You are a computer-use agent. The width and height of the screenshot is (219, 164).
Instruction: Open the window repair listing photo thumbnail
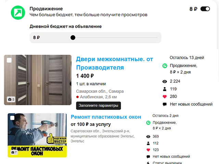pyautogui.click(x=37, y=135)
